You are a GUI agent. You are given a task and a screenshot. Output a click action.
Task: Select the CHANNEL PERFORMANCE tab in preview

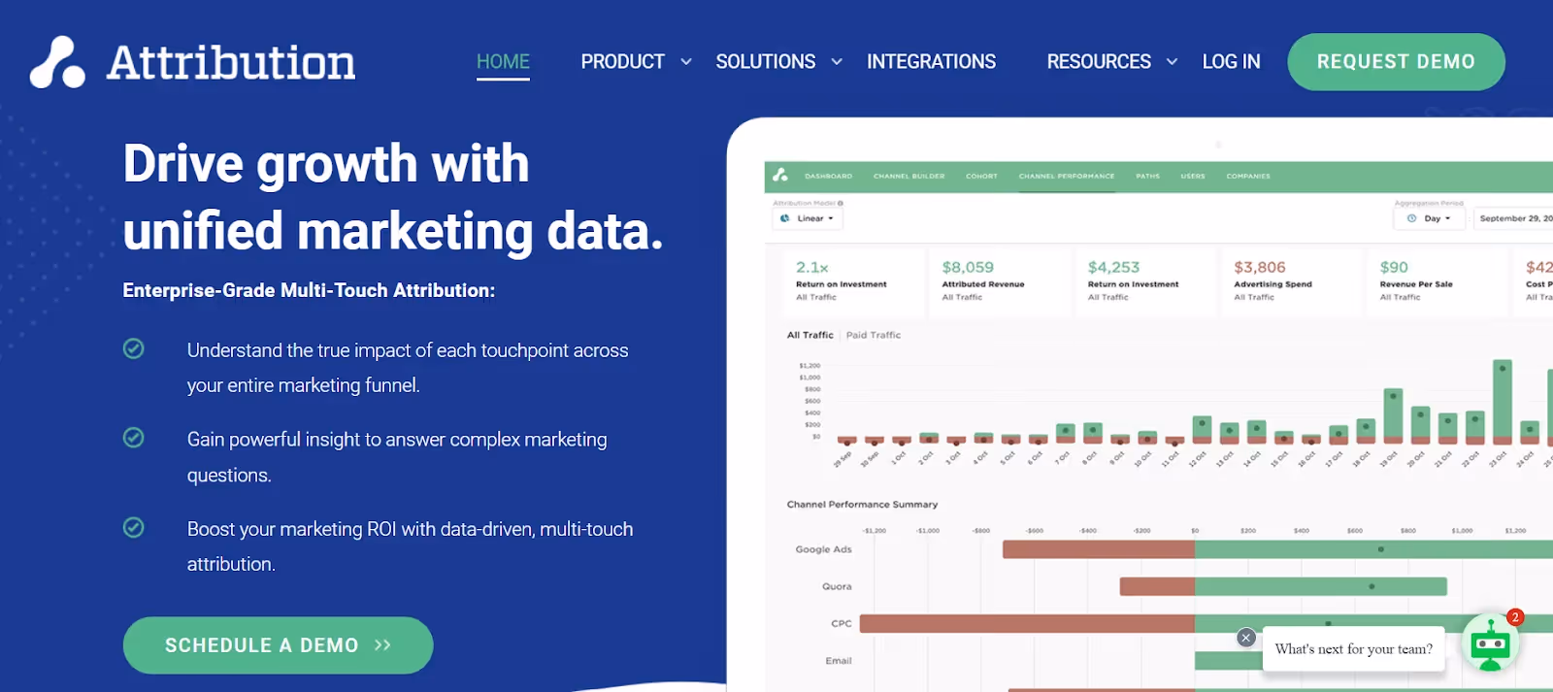pyautogui.click(x=1067, y=177)
